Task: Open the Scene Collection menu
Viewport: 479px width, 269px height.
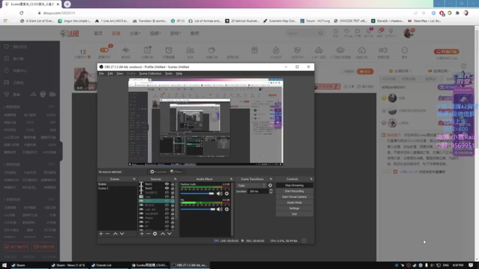Action: click(x=150, y=74)
